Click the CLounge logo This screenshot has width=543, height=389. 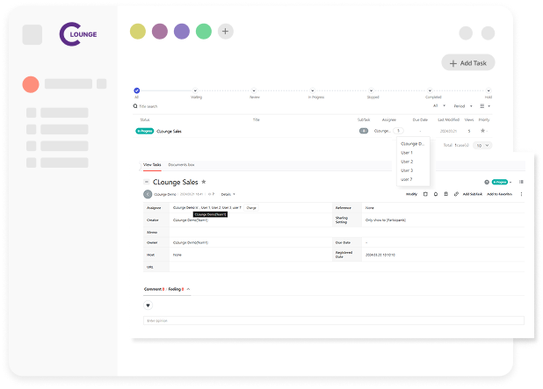78,34
